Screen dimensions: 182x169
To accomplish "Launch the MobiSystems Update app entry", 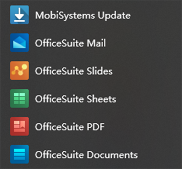I will [91, 15].
